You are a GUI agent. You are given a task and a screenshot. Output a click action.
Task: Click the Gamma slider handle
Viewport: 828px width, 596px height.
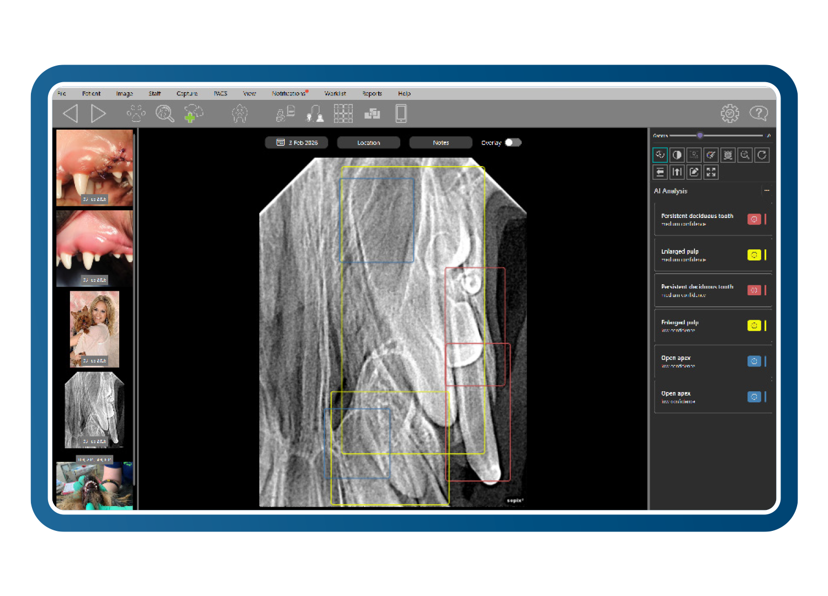(x=700, y=135)
